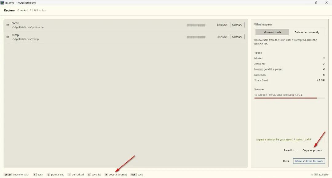
Task: Click the '17 GiB free' volume summary text
Action: tap(278, 95)
